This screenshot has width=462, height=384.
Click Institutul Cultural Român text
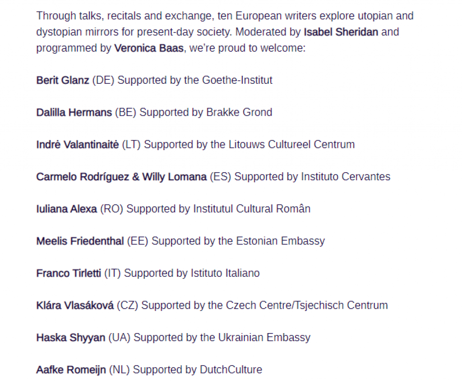click(252, 209)
